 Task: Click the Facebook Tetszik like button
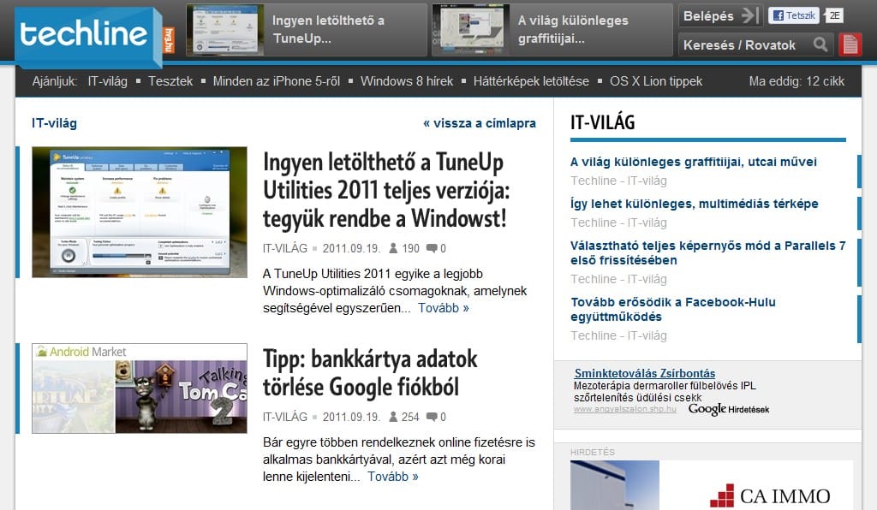(x=793, y=15)
